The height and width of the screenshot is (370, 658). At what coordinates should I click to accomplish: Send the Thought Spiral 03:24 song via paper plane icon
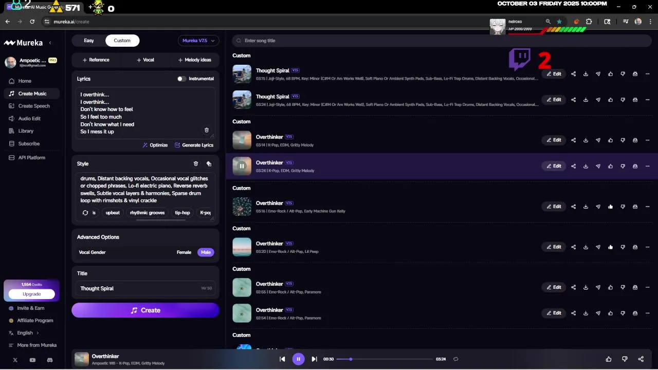(598, 100)
